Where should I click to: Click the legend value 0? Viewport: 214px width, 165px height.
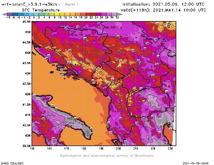tap(34, 17)
